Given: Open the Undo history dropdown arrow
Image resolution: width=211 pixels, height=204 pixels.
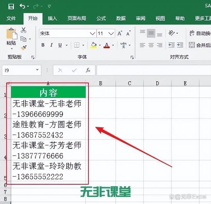Looking at the screenshot, I should point(28,6).
